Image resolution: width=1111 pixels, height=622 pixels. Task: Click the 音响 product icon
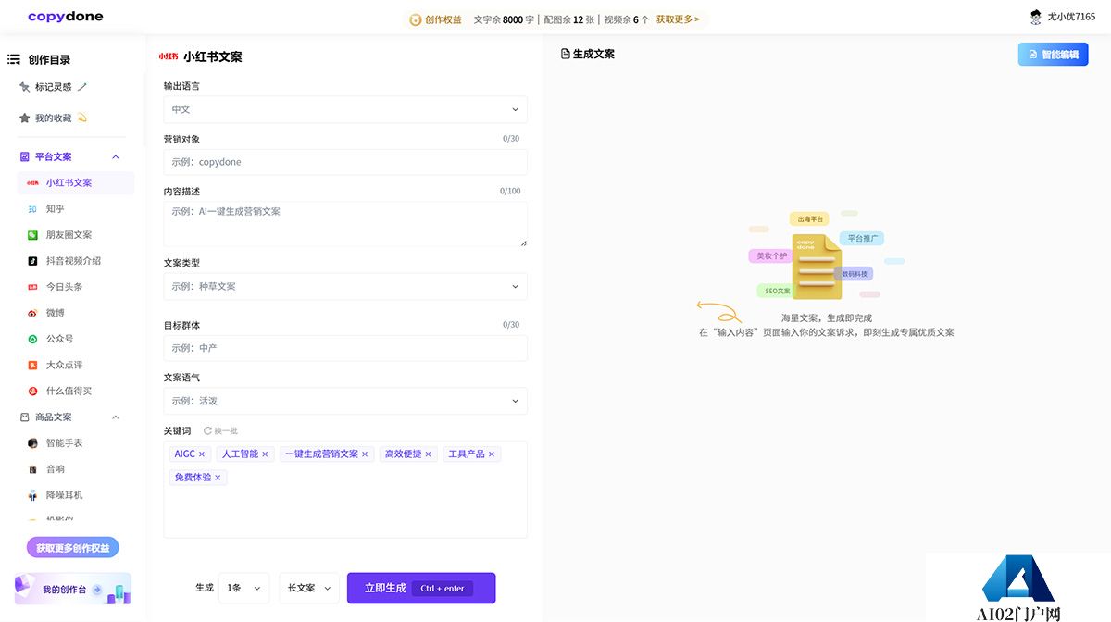[32, 468]
